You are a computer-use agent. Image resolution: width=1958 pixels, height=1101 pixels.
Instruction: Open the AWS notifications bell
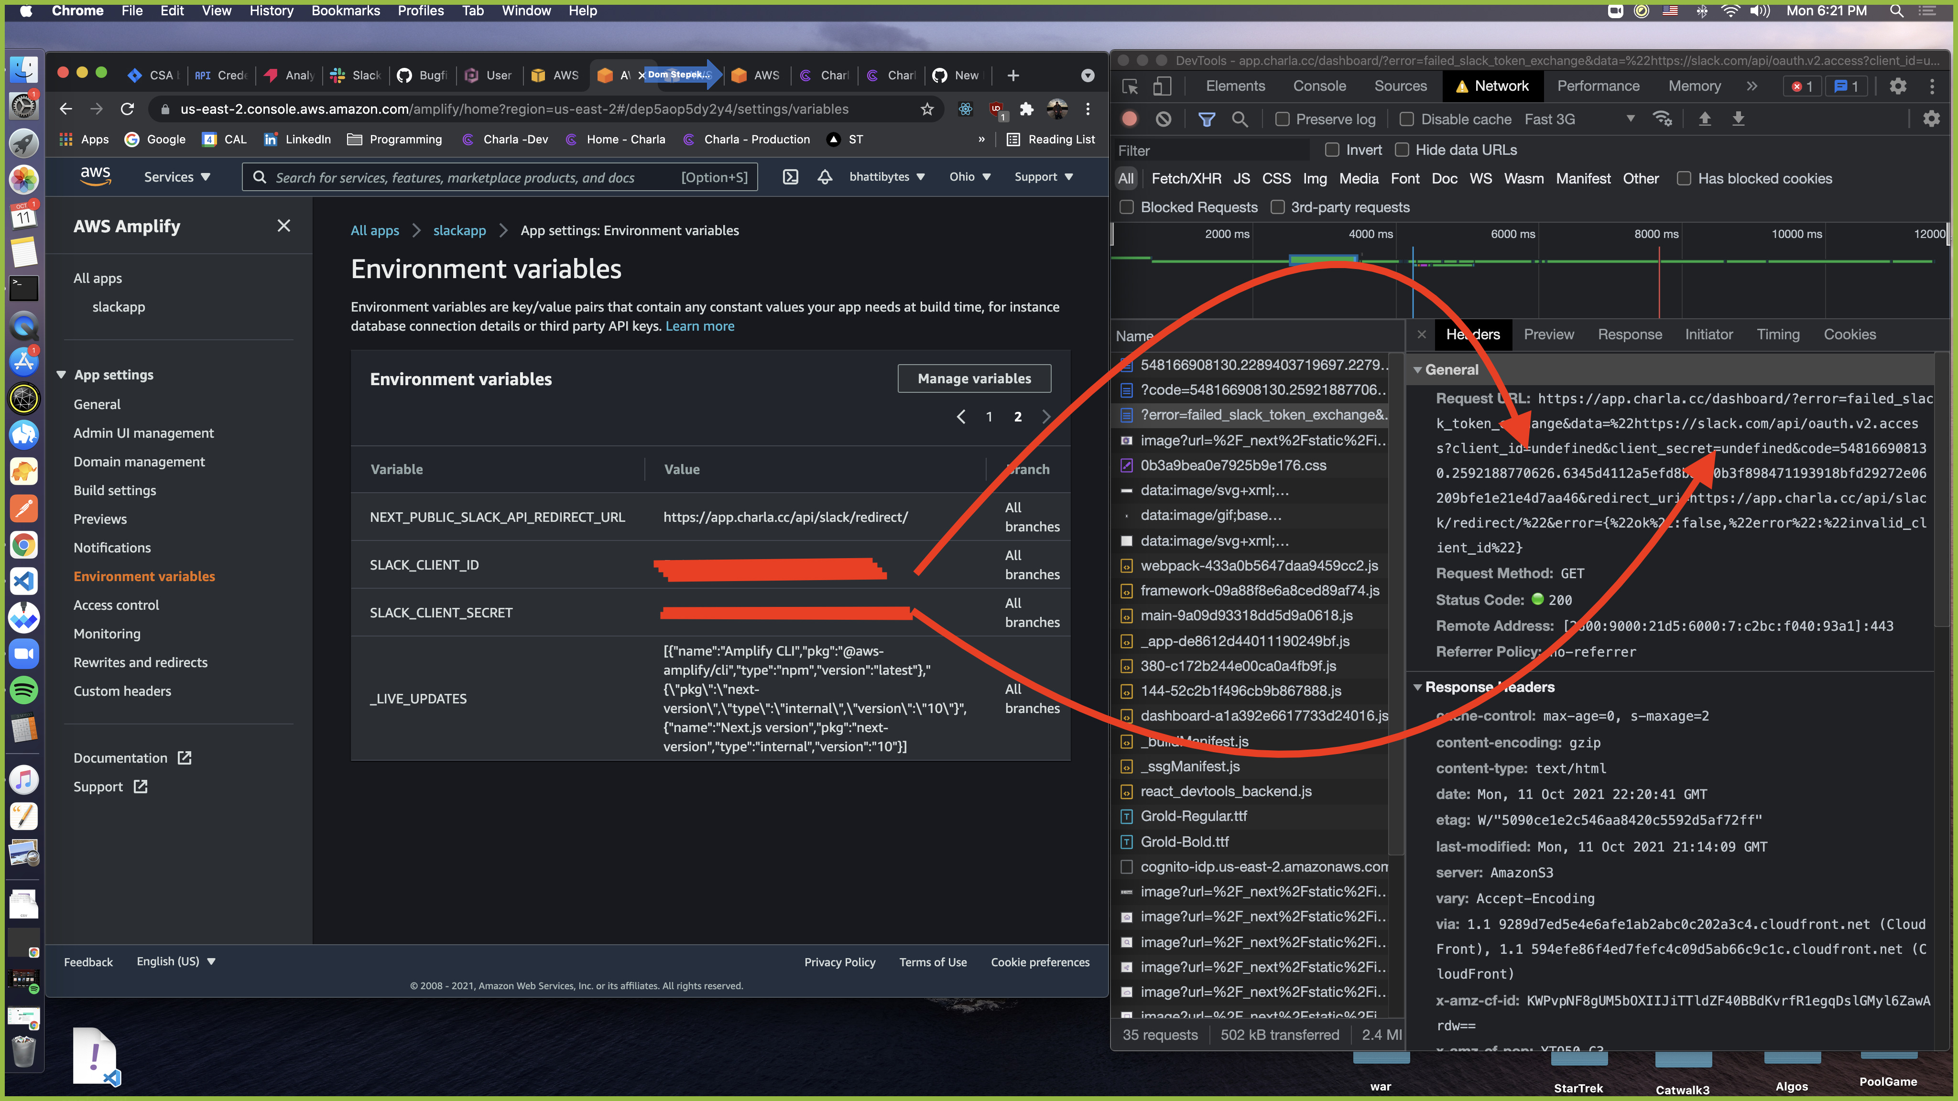click(825, 177)
